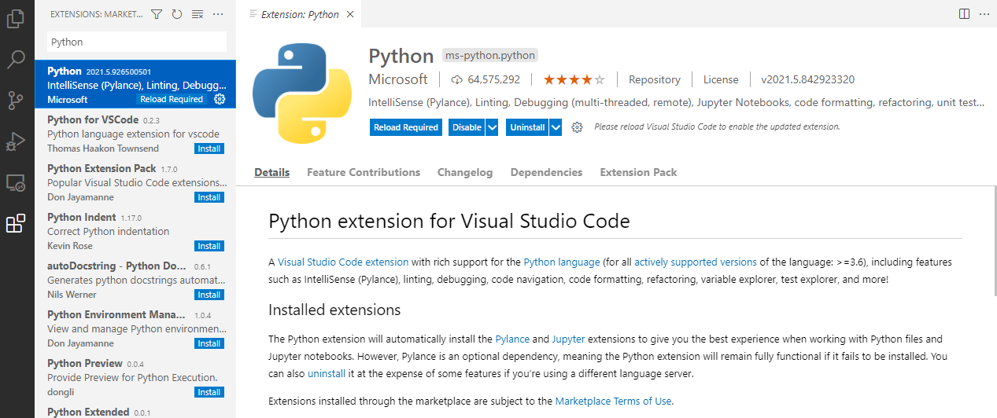Image resolution: width=997 pixels, height=418 pixels.
Task: Click the uninstall link in description
Action: [x=327, y=373]
